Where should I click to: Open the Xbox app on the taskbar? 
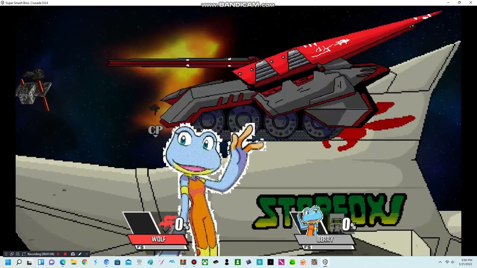[x=205, y=262]
